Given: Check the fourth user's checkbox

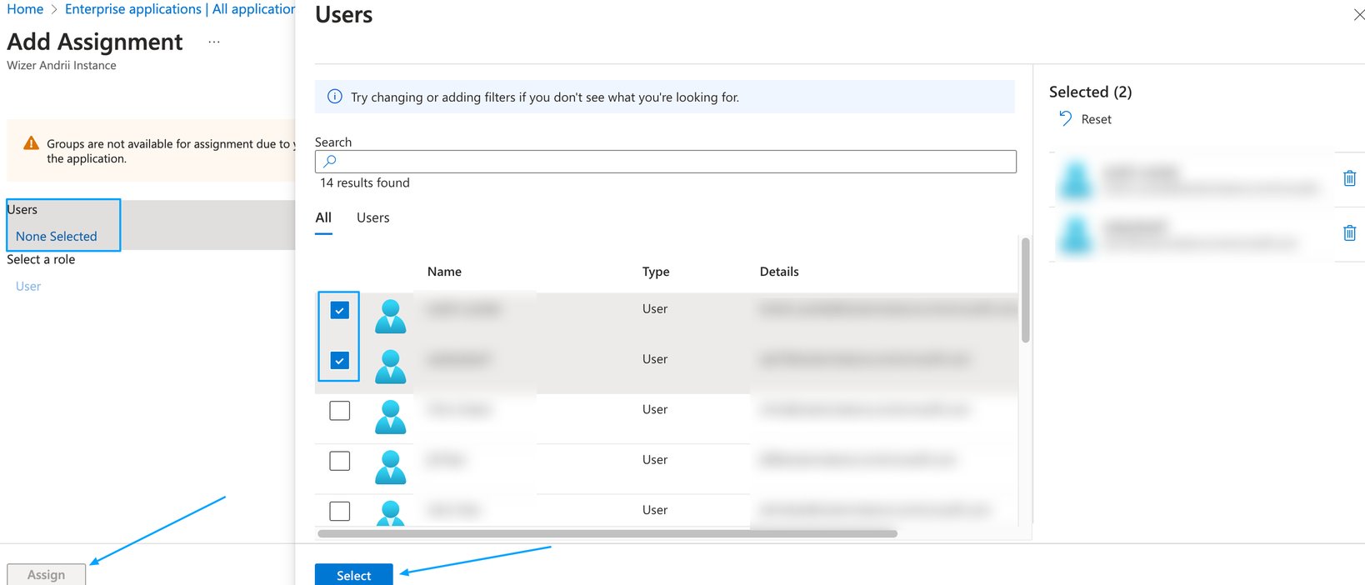Looking at the screenshot, I should tap(339, 461).
